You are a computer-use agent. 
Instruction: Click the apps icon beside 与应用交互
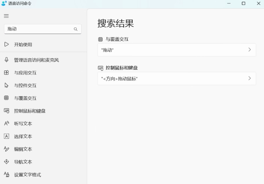tap(6, 73)
